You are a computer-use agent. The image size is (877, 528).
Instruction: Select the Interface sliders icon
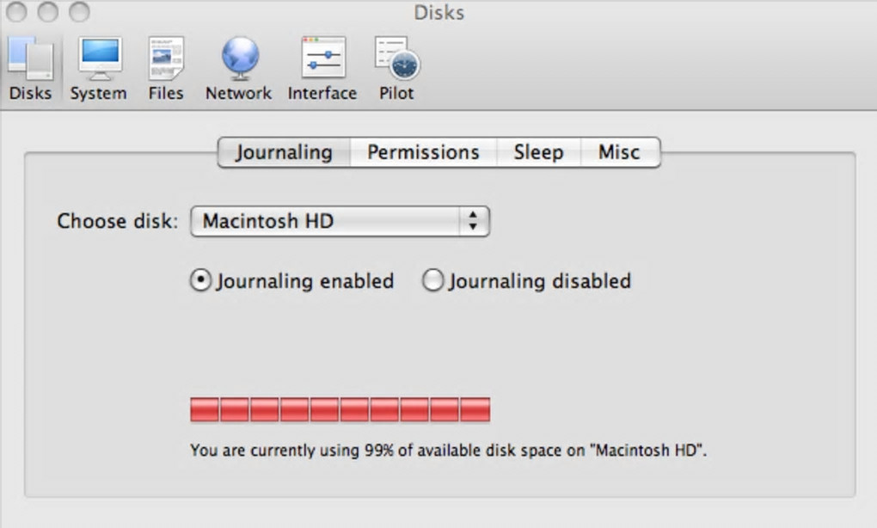tap(322, 60)
